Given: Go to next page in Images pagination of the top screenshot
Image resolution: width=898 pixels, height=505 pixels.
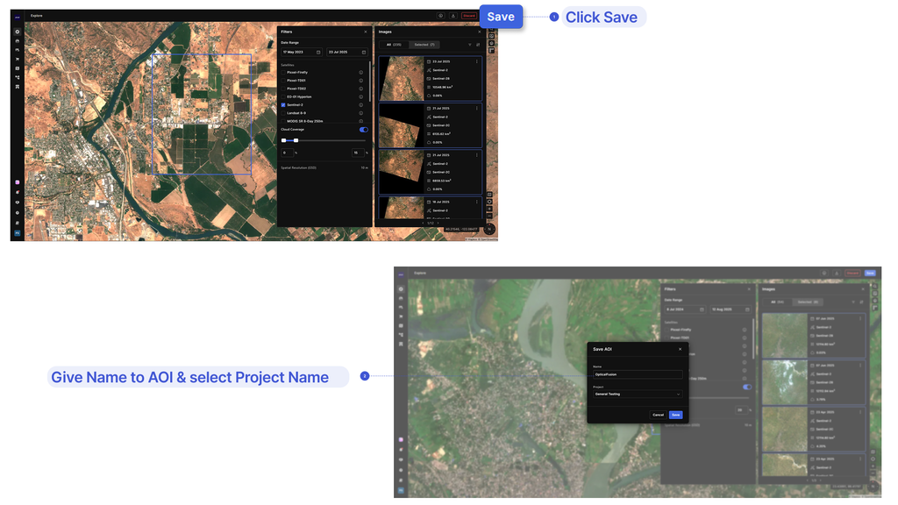Looking at the screenshot, I should pyautogui.click(x=439, y=223).
